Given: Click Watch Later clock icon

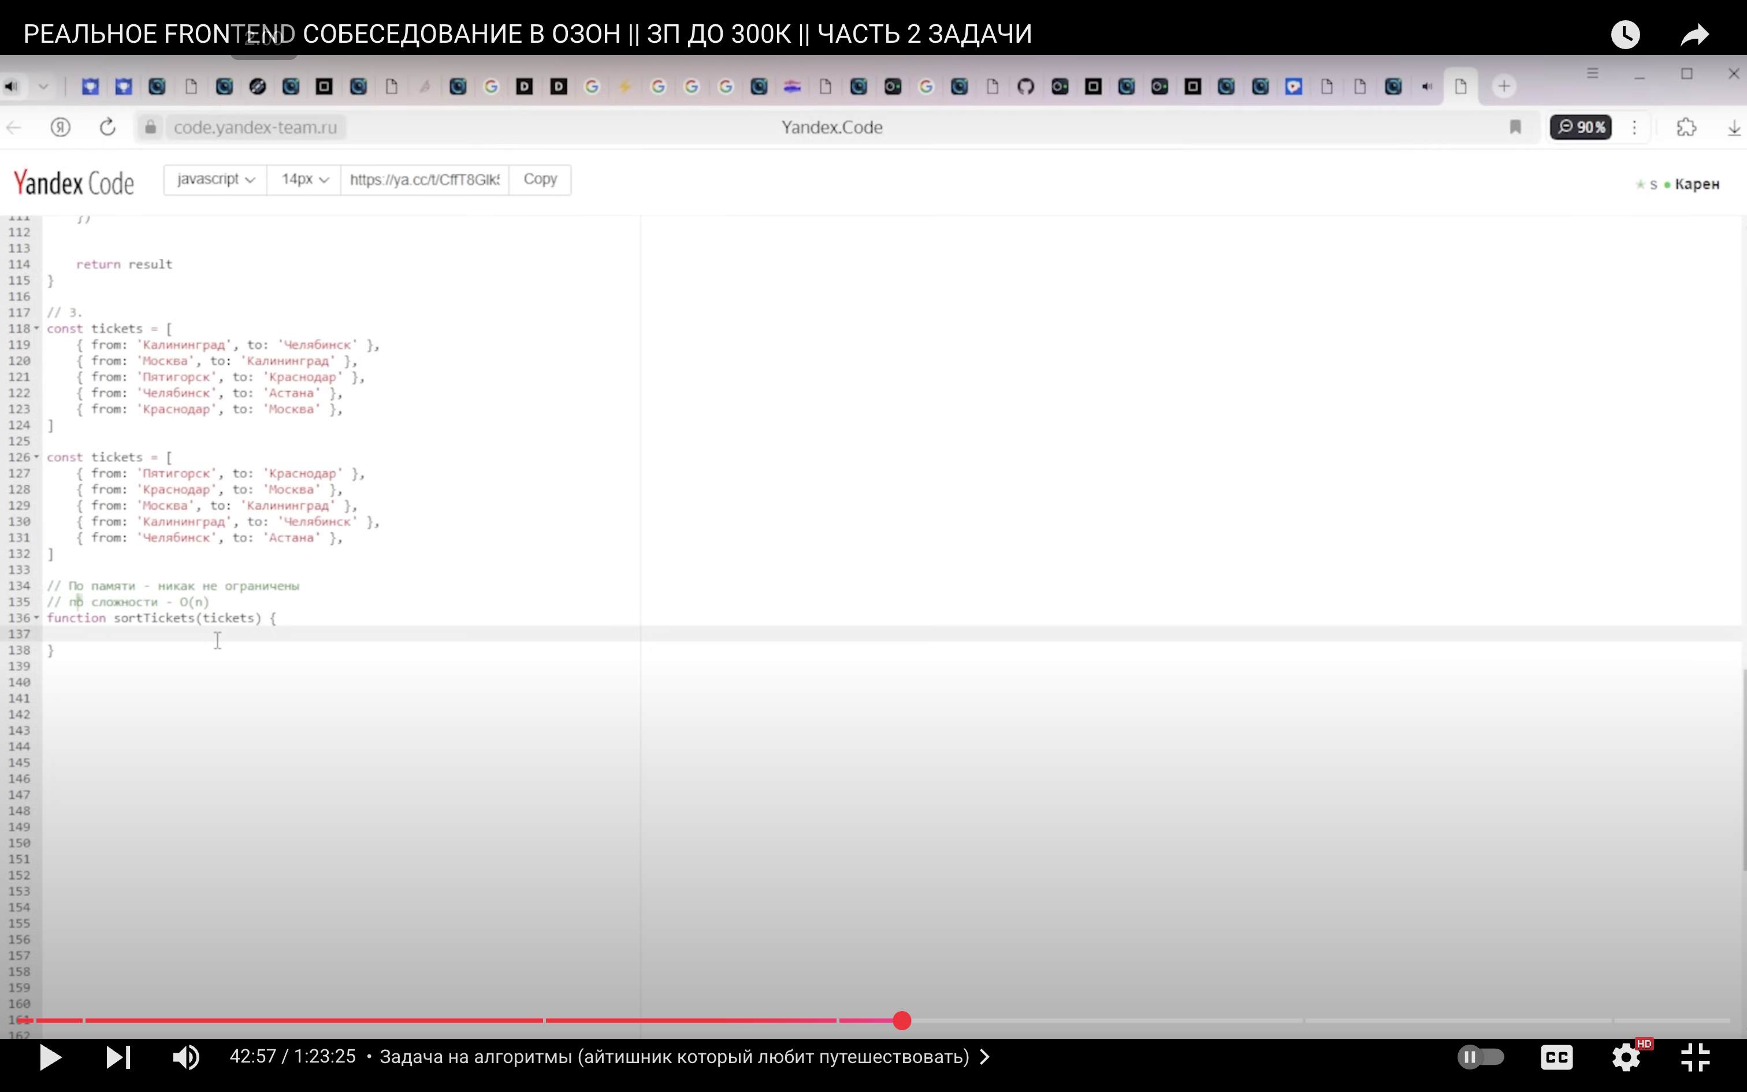Looking at the screenshot, I should 1625,35.
